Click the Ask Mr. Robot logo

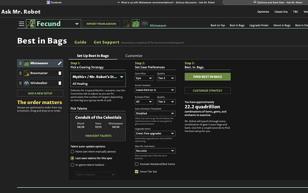[21, 12]
